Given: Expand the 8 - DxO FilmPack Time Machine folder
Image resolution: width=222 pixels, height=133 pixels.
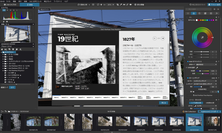Looking at the screenshot, I should [3, 71].
